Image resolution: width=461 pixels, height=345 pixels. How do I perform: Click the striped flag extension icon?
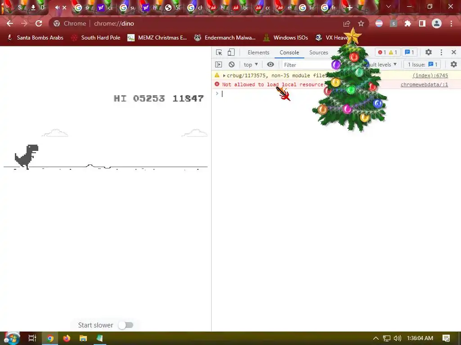(x=379, y=23)
